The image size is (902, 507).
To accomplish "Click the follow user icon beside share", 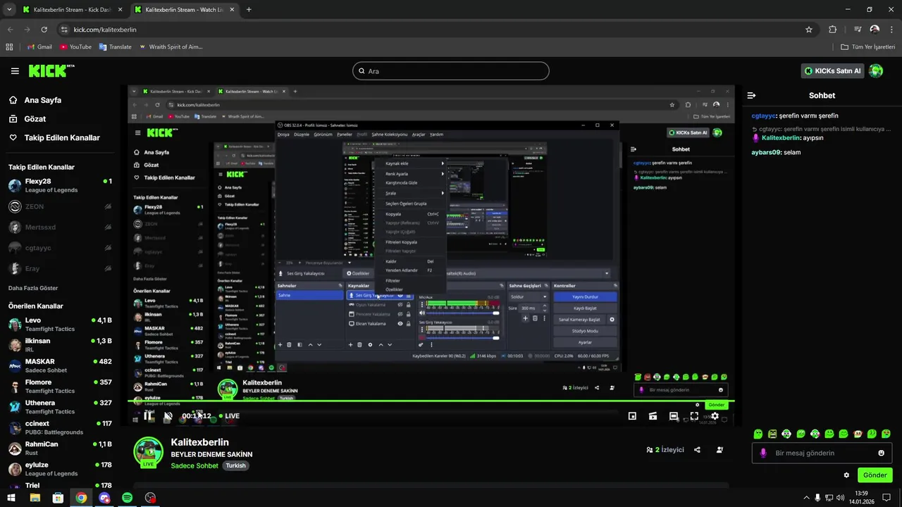I will click(719, 449).
